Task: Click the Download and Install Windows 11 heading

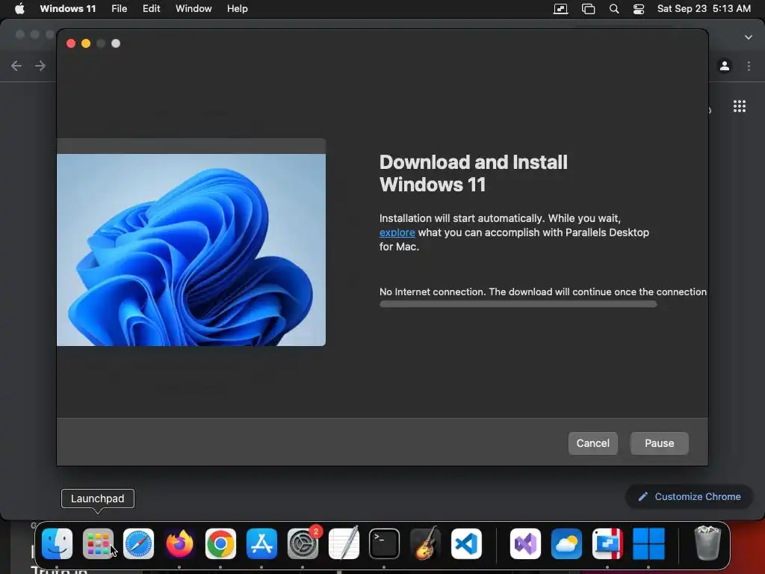Action: point(473,173)
